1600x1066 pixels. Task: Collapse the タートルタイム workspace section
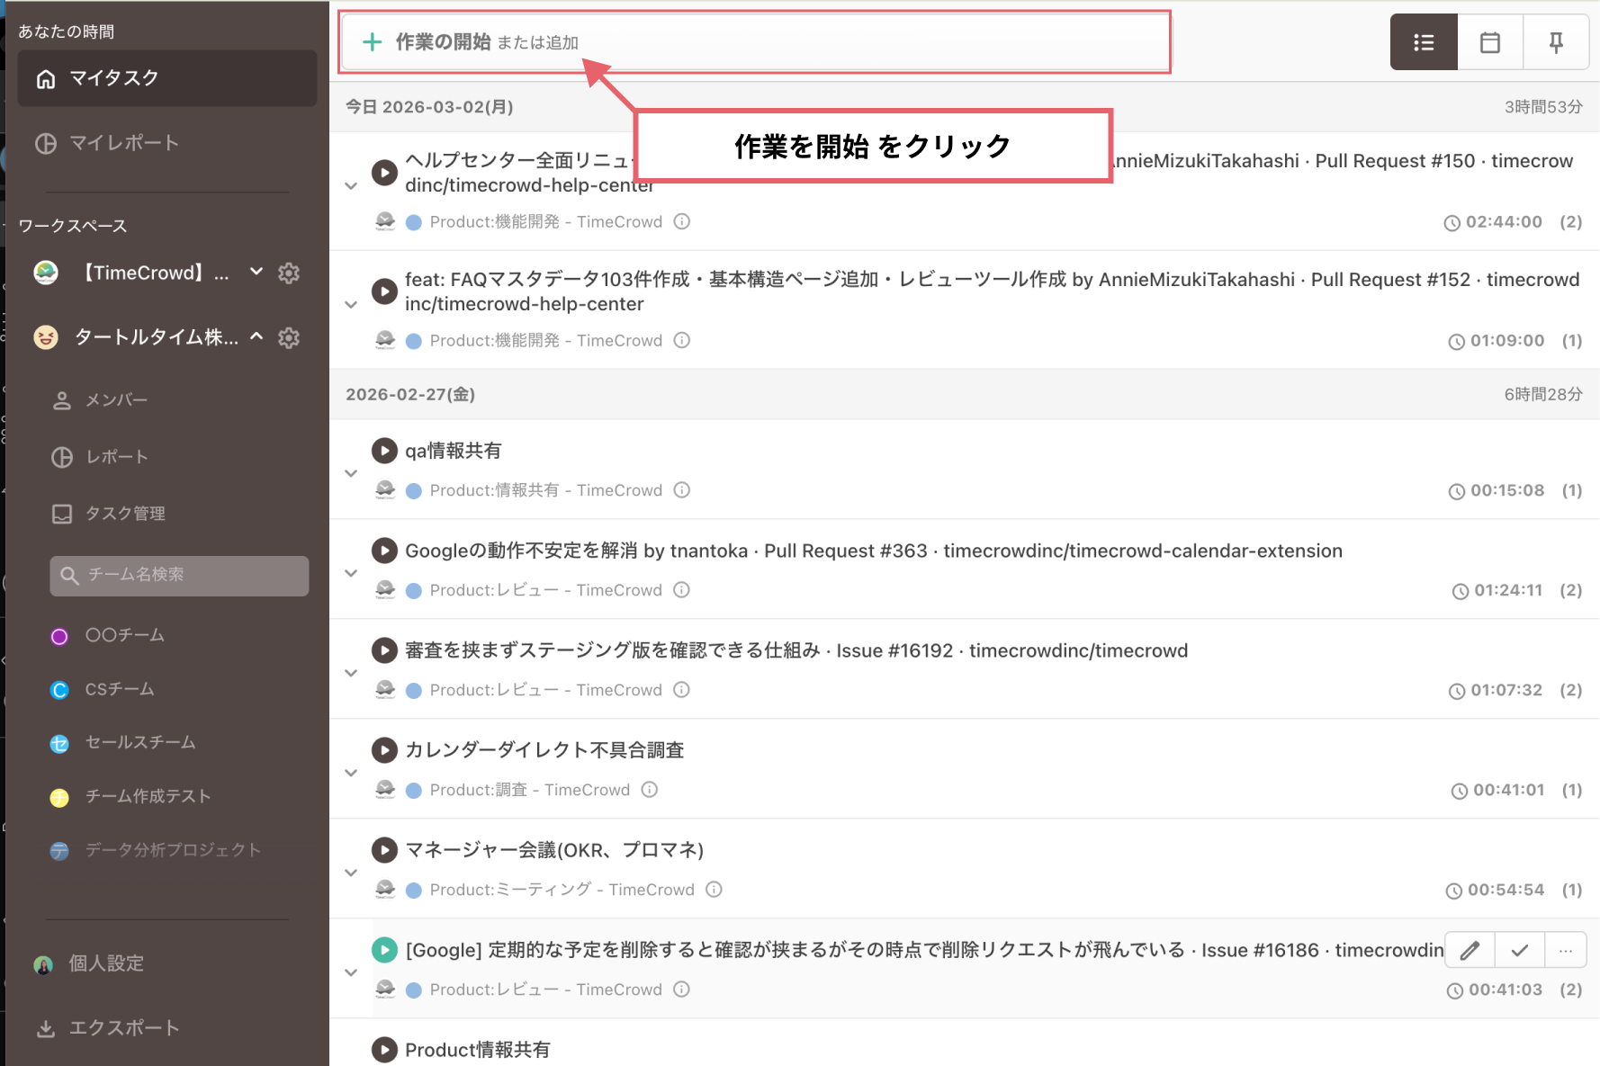(256, 337)
